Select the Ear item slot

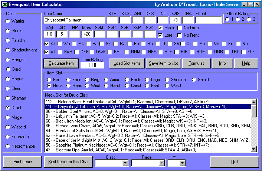pyautogui.click(x=49, y=80)
